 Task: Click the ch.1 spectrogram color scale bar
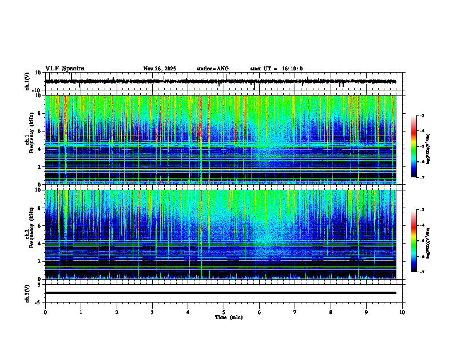(414, 146)
